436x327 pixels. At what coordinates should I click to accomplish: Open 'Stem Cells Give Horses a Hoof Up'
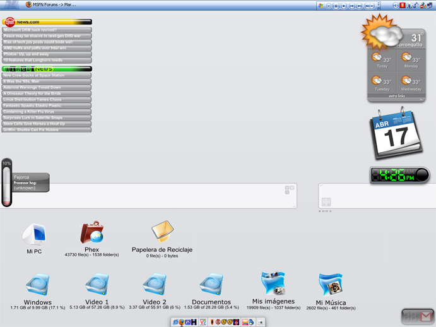click(x=47, y=124)
